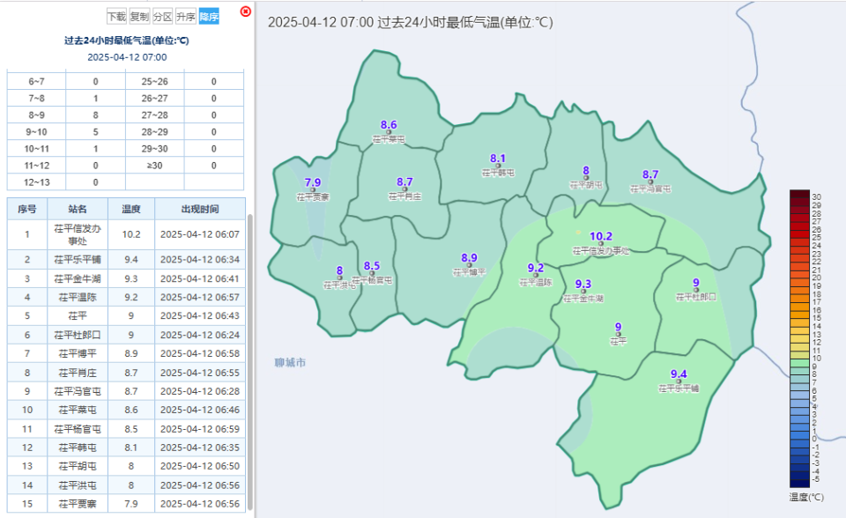846x518 pixels.
Task: Select table row 茌平乐平铺
Action: [126, 260]
